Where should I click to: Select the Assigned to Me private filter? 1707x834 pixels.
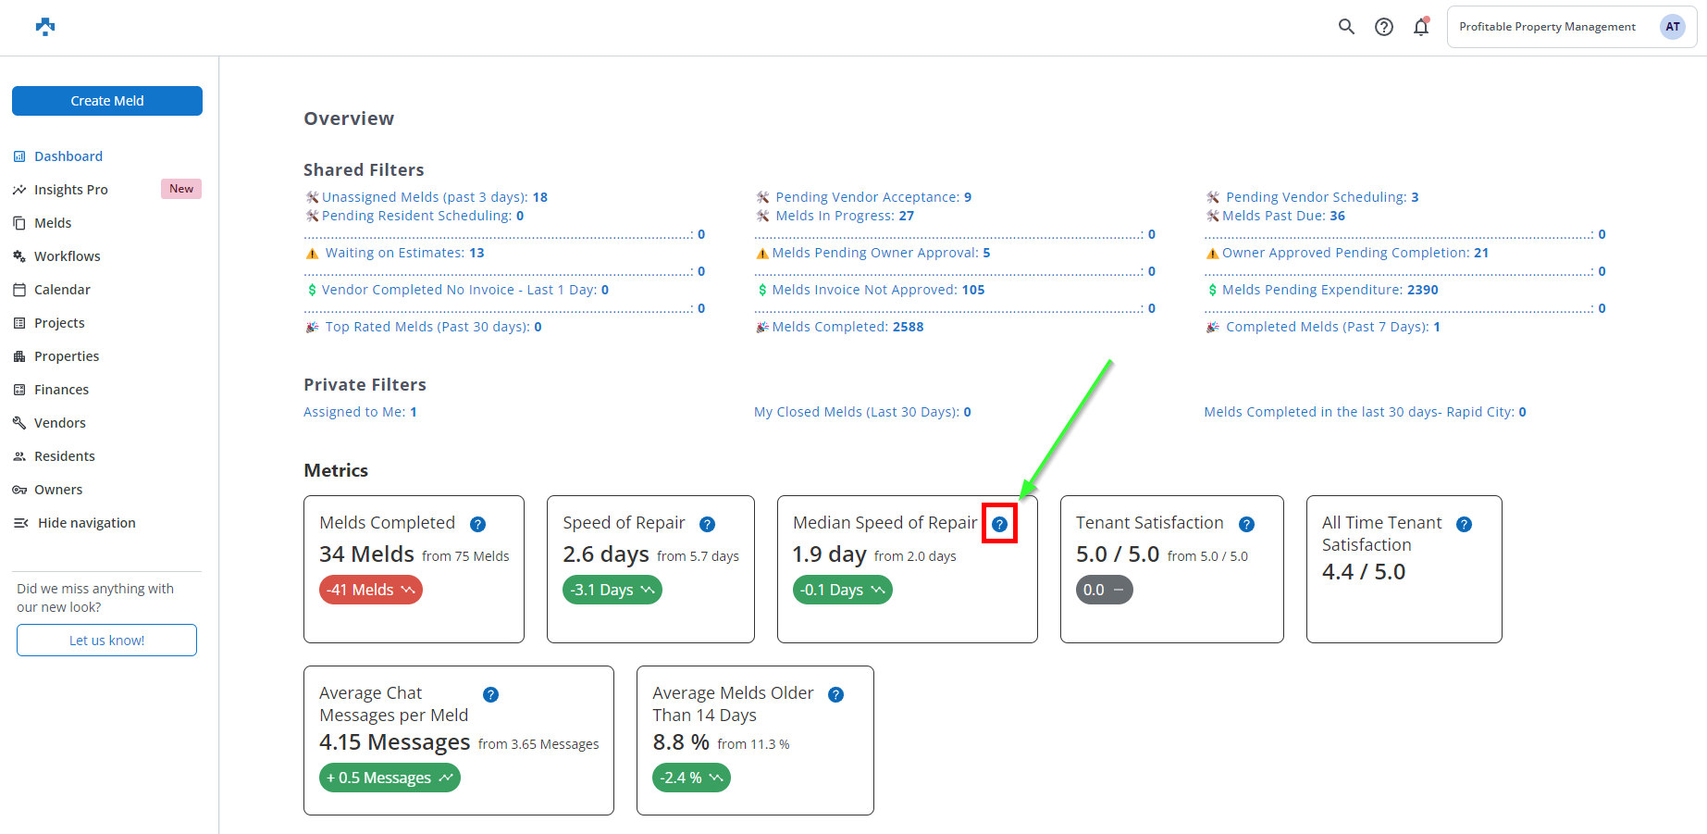[360, 412]
